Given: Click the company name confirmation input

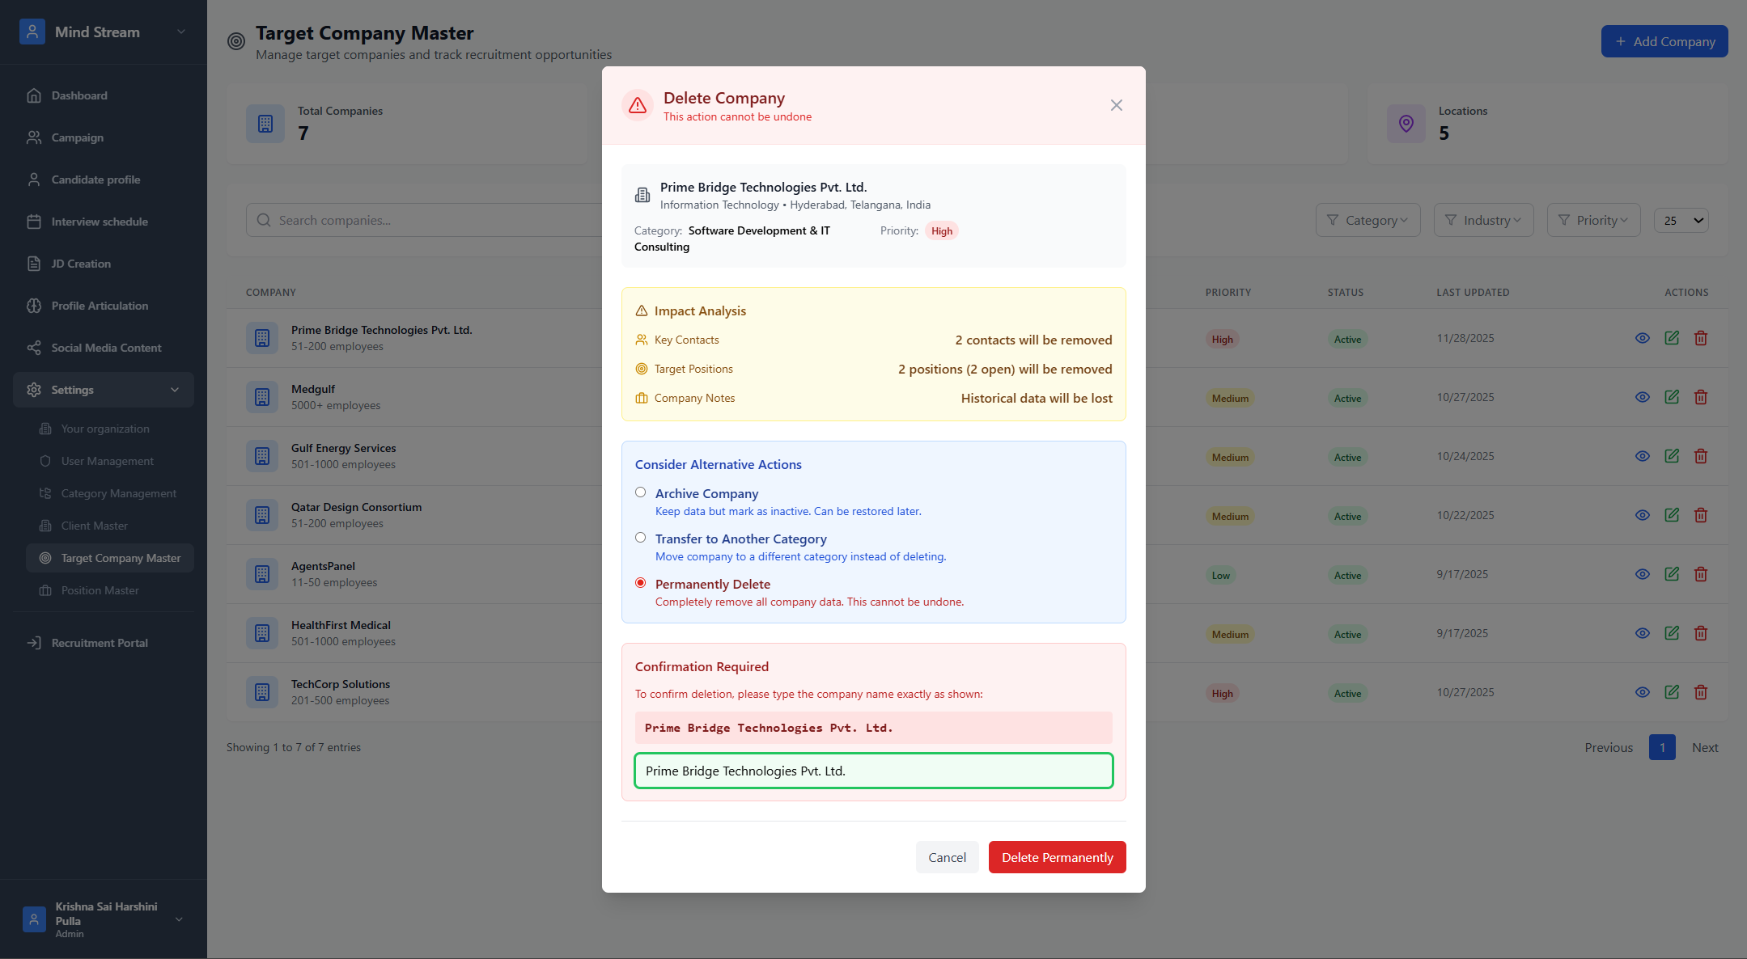Looking at the screenshot, I should click(873, 771).
